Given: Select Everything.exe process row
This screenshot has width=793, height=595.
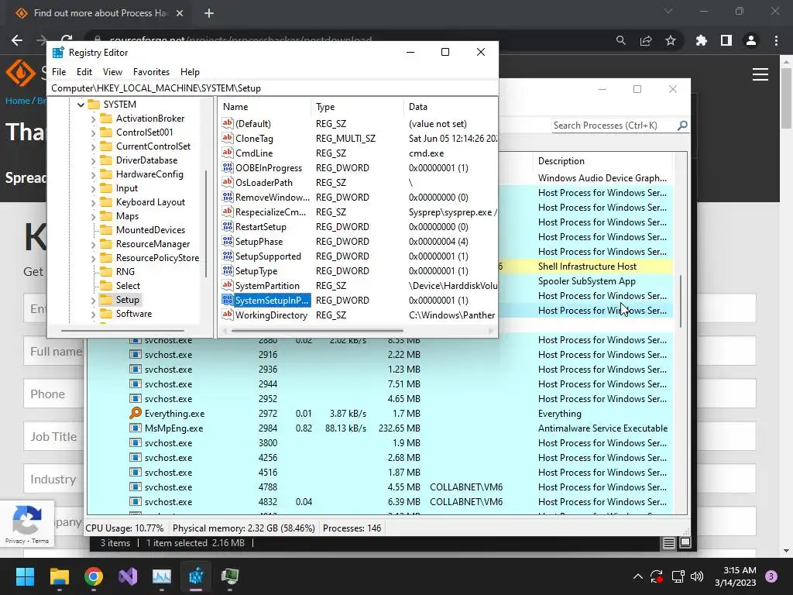Looking at the screenshot, I should [x=379, y=414].
